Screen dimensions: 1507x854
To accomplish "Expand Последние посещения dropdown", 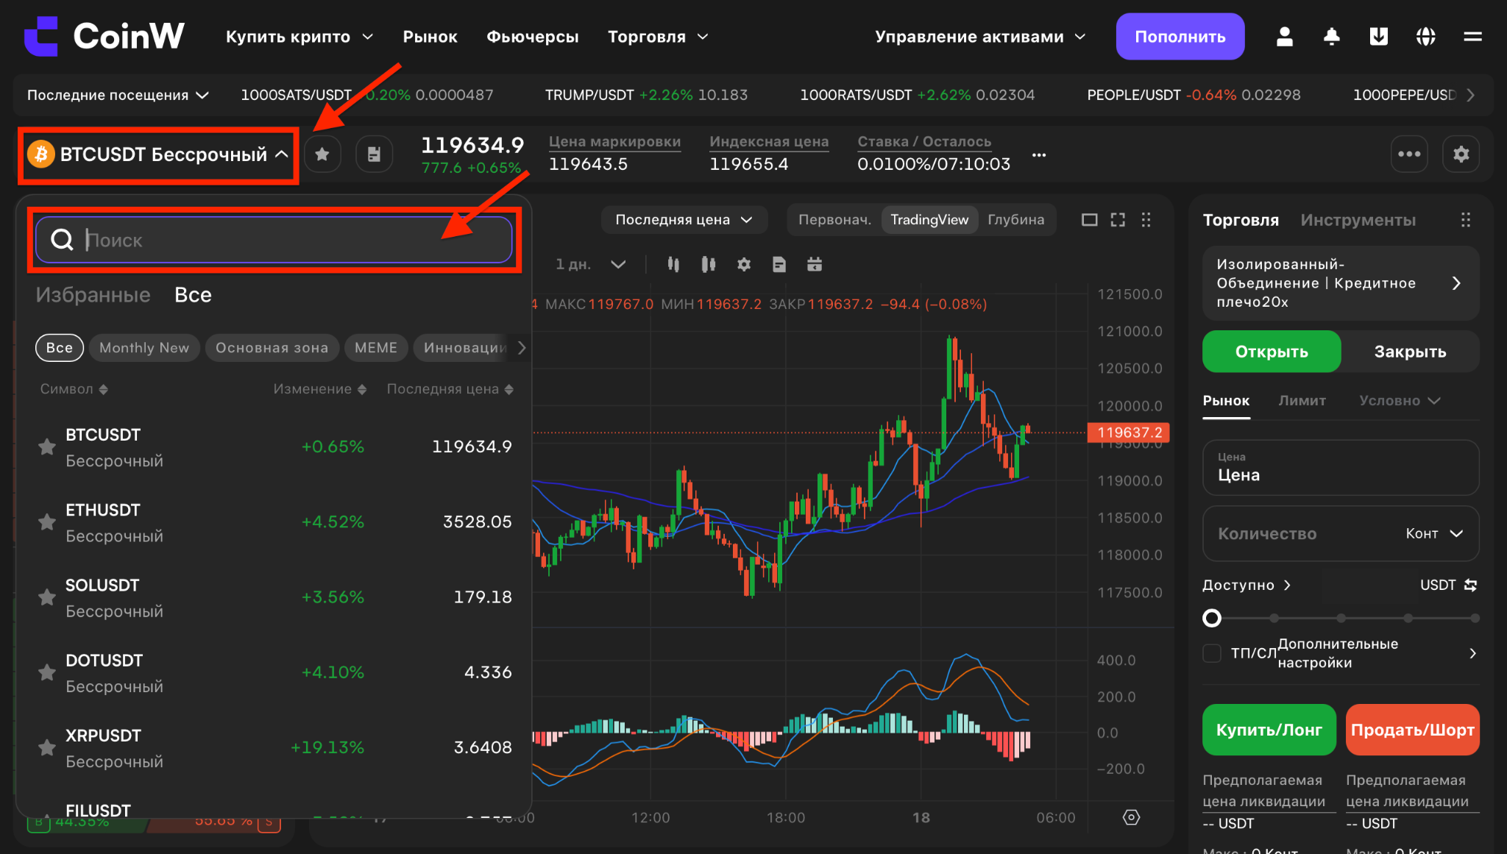I will click(118, 95).
